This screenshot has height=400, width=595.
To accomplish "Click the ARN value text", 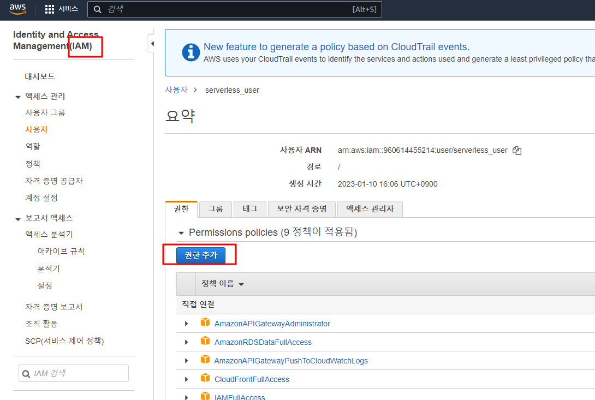I will pyautogui.click(x=423, y=150).
